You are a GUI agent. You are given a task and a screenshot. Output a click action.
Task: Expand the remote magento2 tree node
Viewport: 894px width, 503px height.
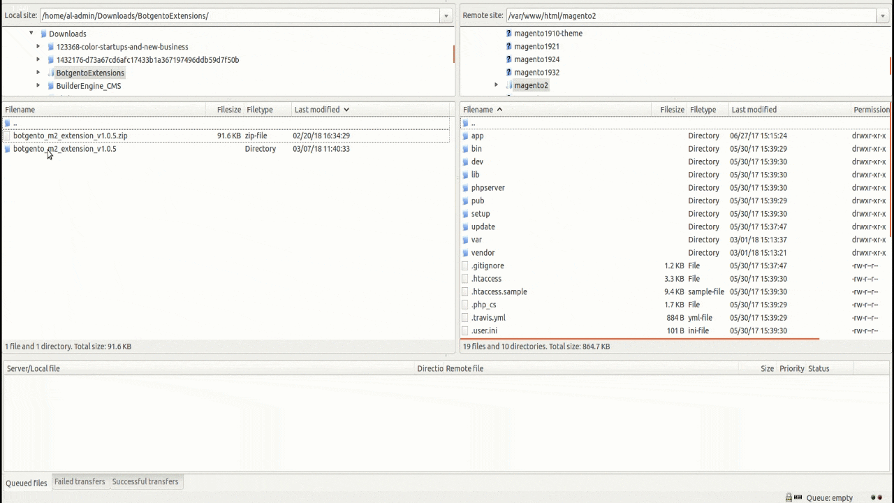(497, 85)
